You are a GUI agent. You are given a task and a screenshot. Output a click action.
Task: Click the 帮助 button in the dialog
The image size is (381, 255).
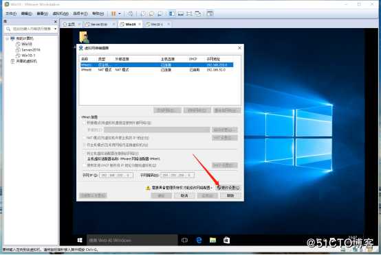(230, 195)
